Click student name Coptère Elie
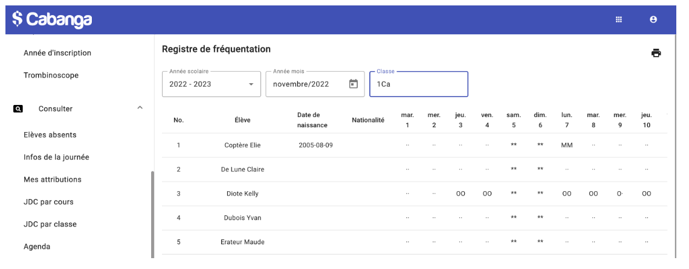Screen dimensions: 689x269 [x=242, y=145]
